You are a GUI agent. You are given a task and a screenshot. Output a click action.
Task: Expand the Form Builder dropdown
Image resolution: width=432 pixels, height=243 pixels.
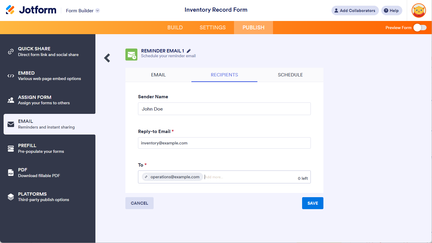point(97,11)
